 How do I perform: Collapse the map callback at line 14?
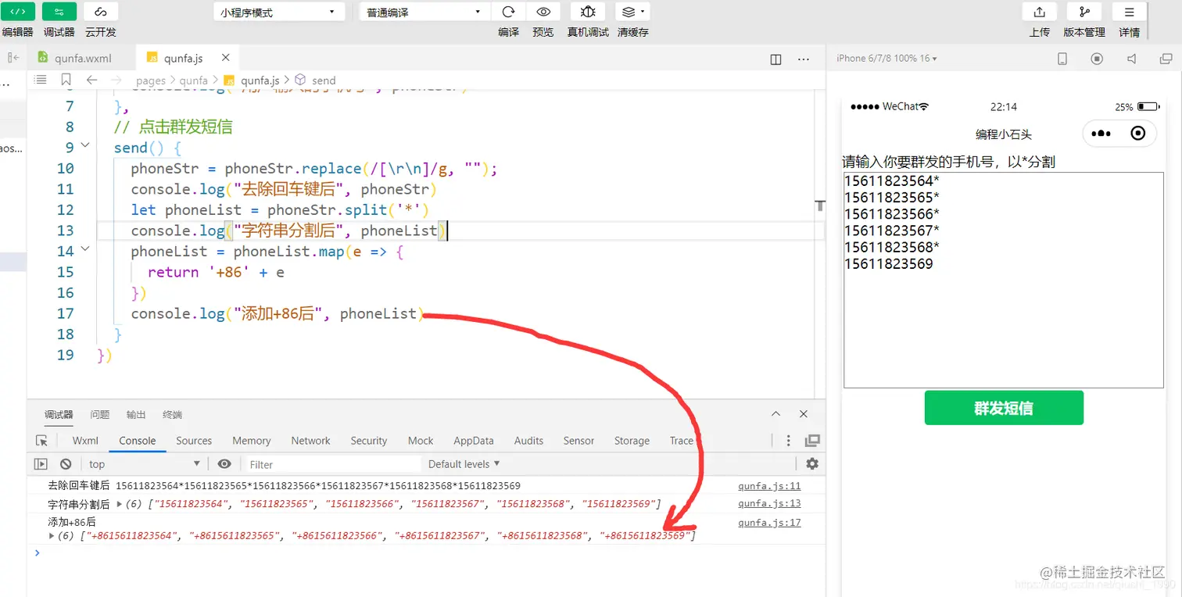(85, 248)
